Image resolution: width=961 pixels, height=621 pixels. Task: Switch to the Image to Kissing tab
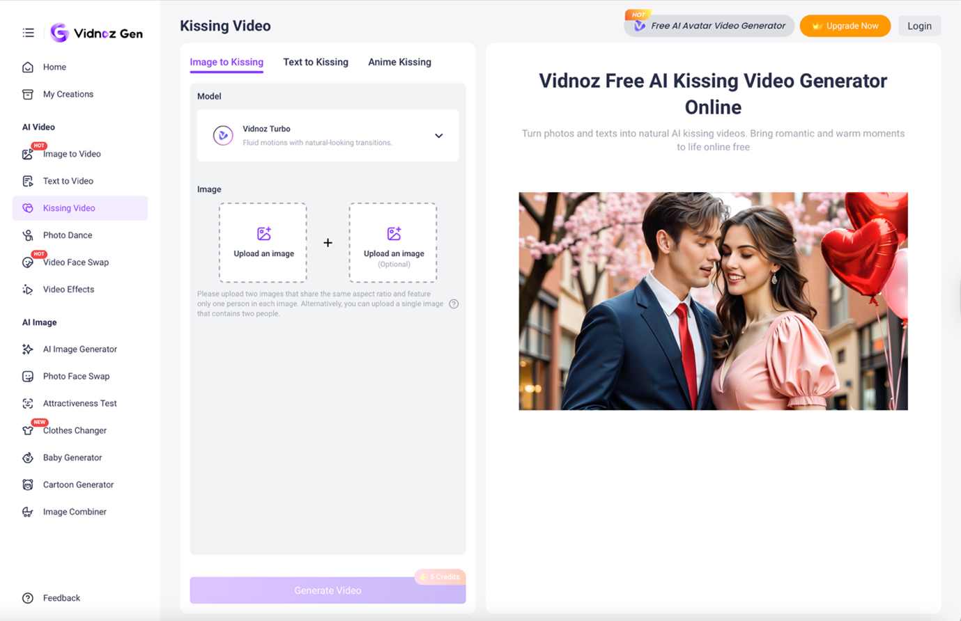point(226,63)
